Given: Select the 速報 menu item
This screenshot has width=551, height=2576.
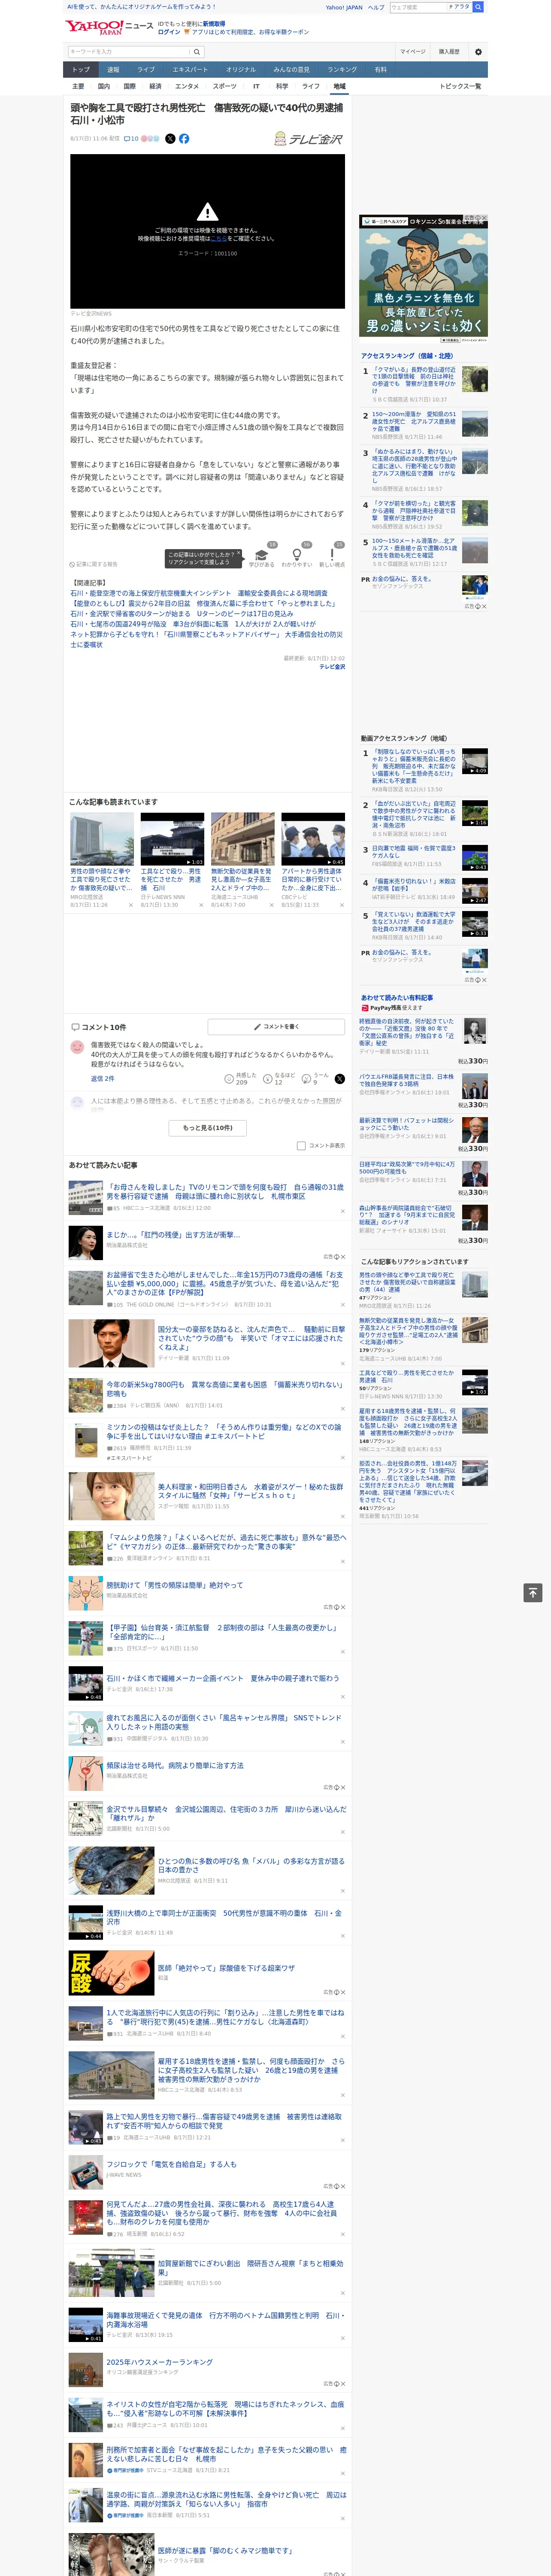Looking at the screenshot, I should click(113, 70).
